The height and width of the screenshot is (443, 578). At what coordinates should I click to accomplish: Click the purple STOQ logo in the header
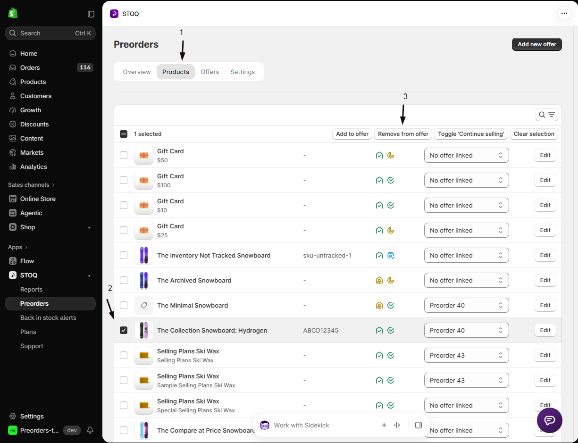tap(114, 14)
